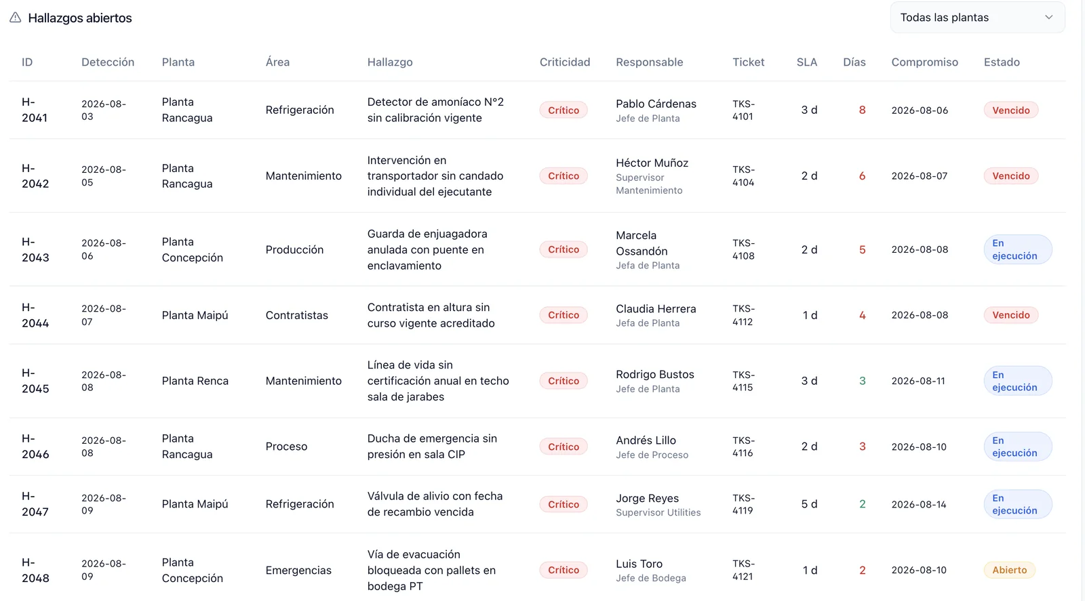Click the warning triangle icon beside Hallazgos abiertos

coord(15,18)
